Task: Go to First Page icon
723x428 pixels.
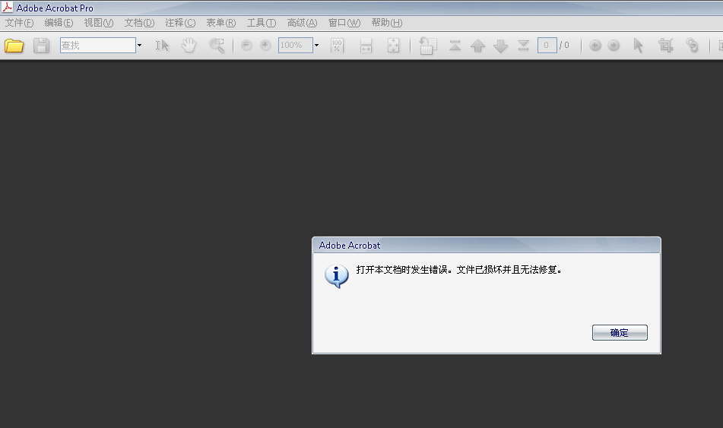Action: point(455,45)
